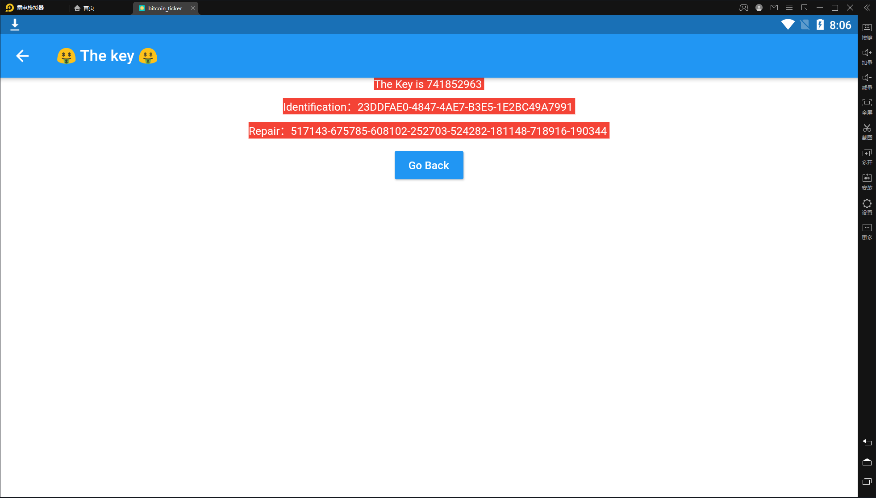876x498 pixels.
Task: Open multi-instance manager icon
Action: 867,156
